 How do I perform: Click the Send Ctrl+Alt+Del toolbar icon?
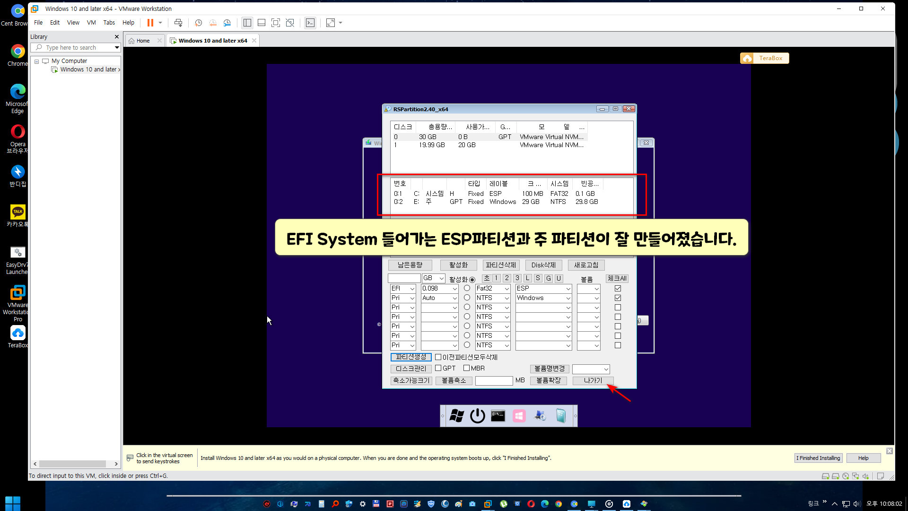click(x=178, y=23)
